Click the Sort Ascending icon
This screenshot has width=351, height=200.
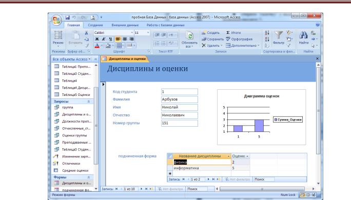coord(267,33)
